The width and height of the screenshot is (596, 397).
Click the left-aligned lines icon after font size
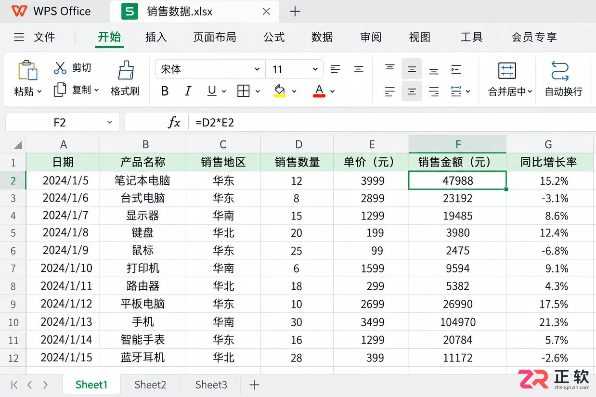(336, 69)
